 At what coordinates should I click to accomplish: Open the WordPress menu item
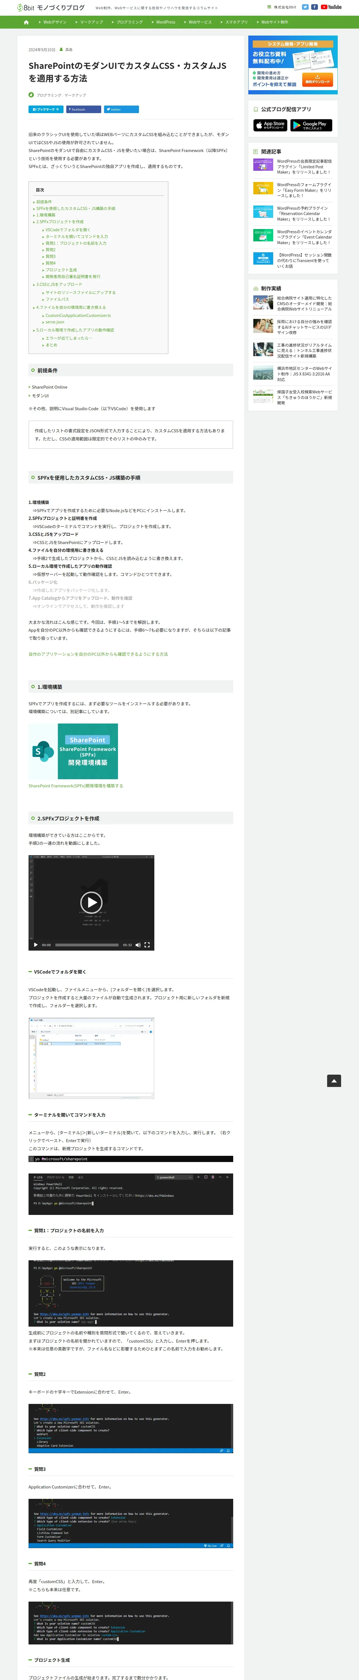[x=164, y=22]
